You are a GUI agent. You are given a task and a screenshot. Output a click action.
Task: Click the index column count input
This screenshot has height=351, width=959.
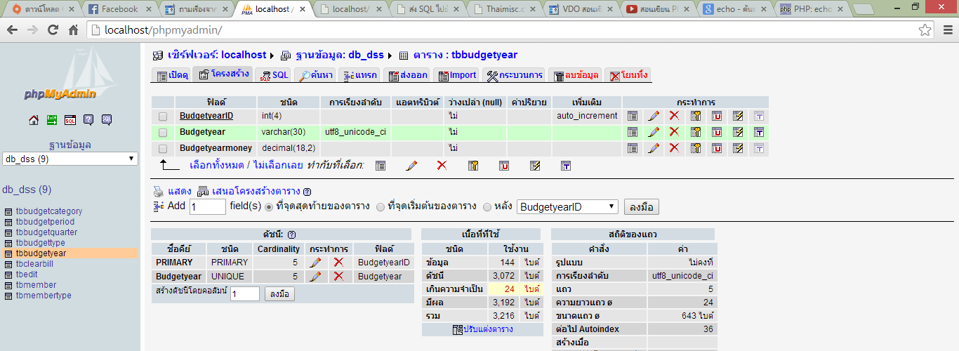click(x=245, y=294)
